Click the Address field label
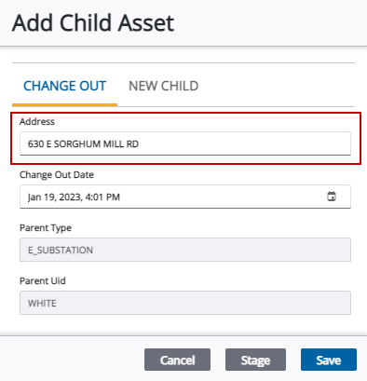 [37, 121]
